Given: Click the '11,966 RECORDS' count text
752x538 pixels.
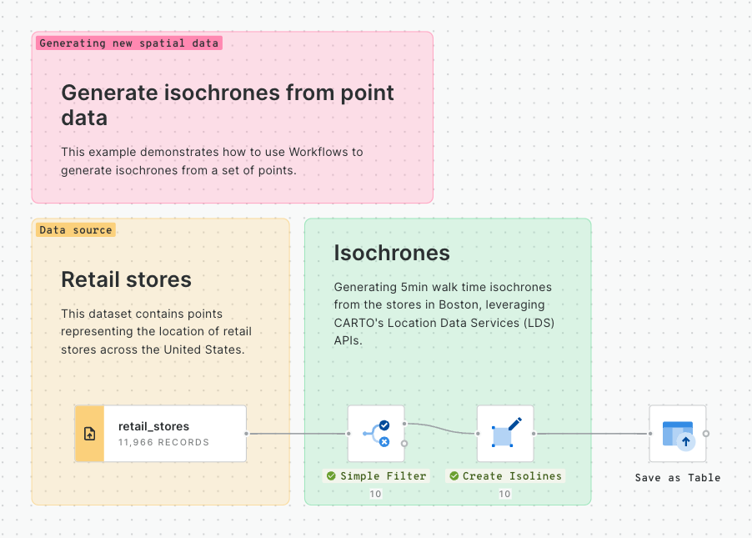Looking at the screenshot, I should pyautogui.click(x=163, y=442).
